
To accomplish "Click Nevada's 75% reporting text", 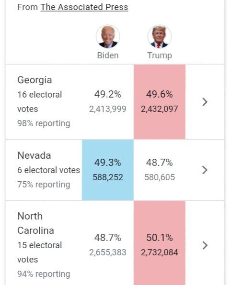I will [44, 185].
